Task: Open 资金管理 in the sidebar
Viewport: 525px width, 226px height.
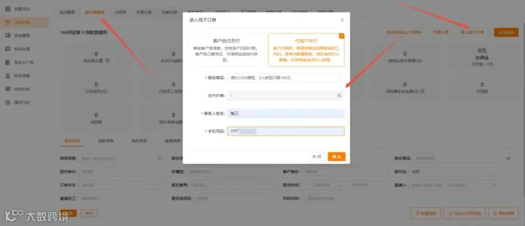Action: 22,36
